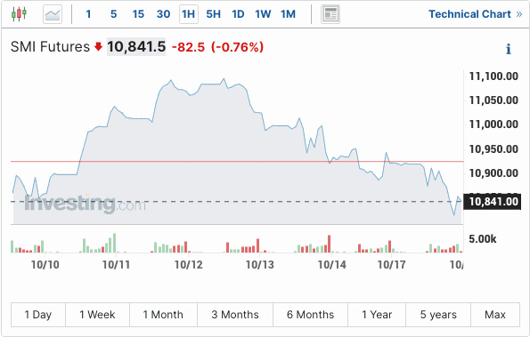Select the 1M interval
This screenshot has height=337, width=530.
point(288,14)
